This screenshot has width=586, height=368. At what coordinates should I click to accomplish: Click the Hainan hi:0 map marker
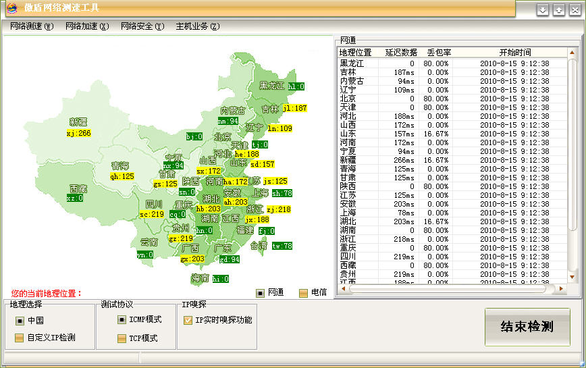coord(220,279)
